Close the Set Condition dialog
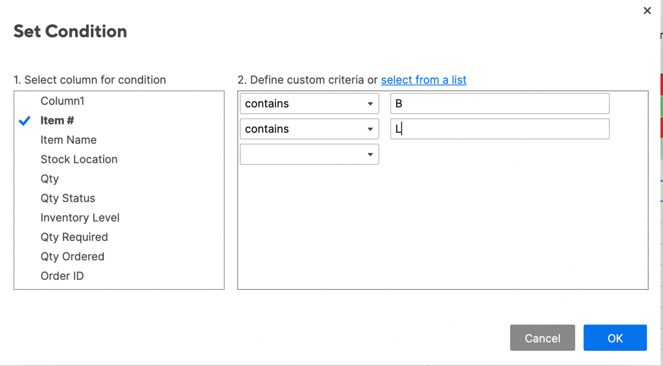This screenshot has width=663, height=366. click(647, 10)
